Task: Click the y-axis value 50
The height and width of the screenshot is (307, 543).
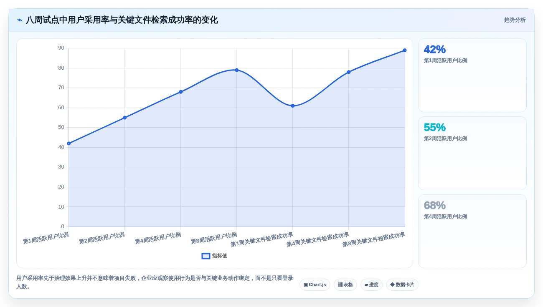Action: pyautogui.click(x=61, y=127)
